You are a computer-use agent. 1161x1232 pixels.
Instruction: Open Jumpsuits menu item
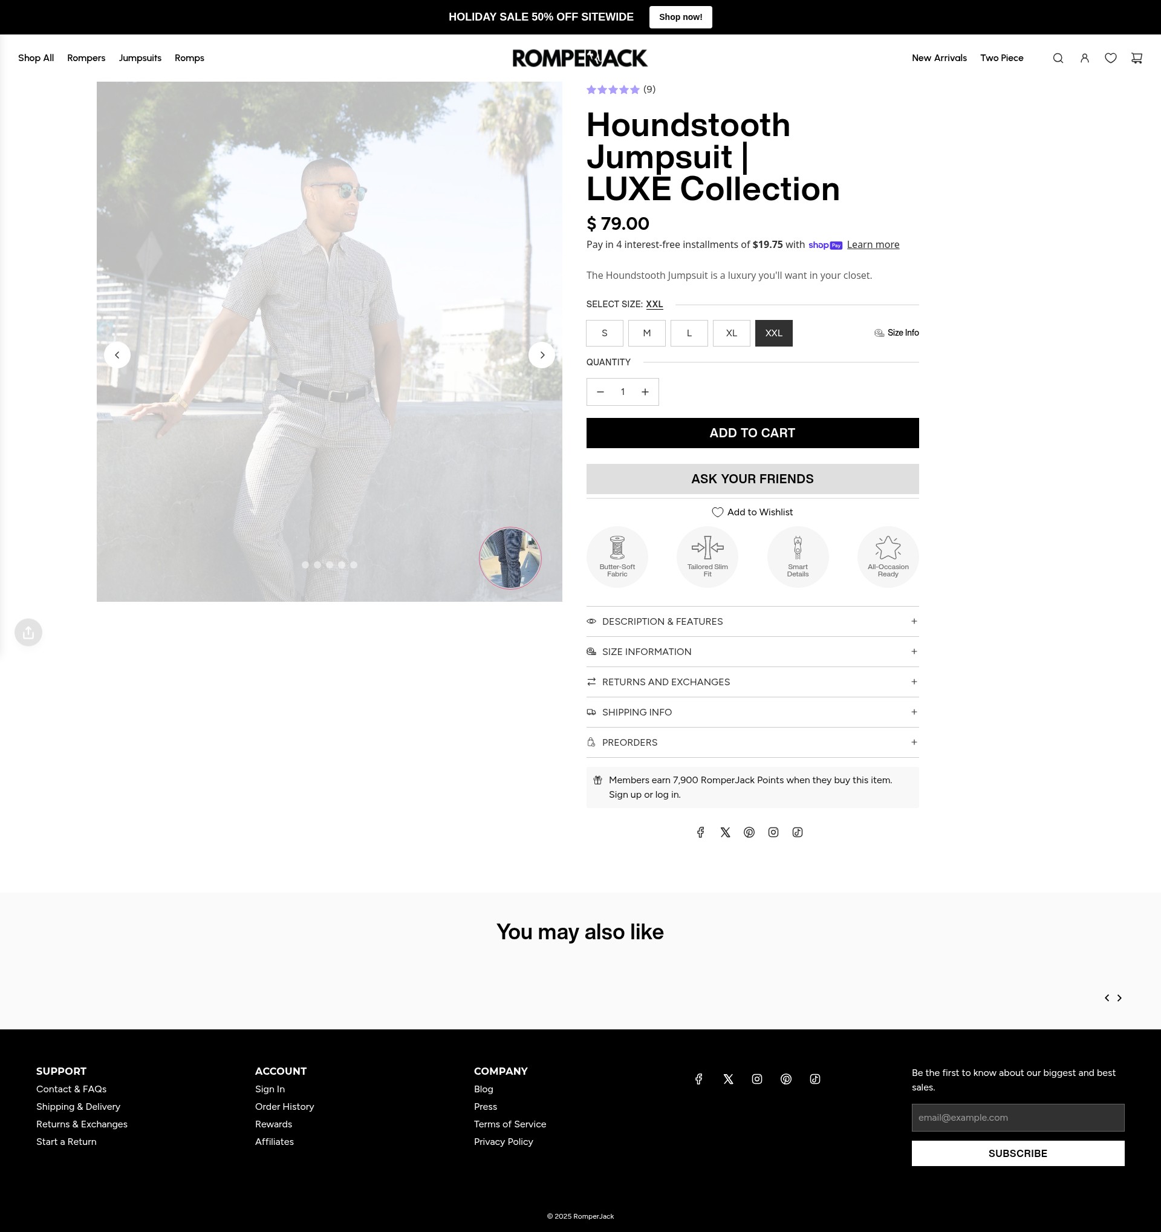140,58
